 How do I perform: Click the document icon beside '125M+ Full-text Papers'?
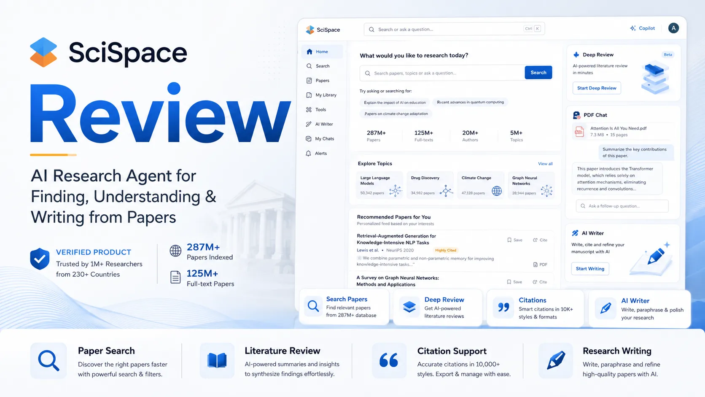tap(175, 277)
